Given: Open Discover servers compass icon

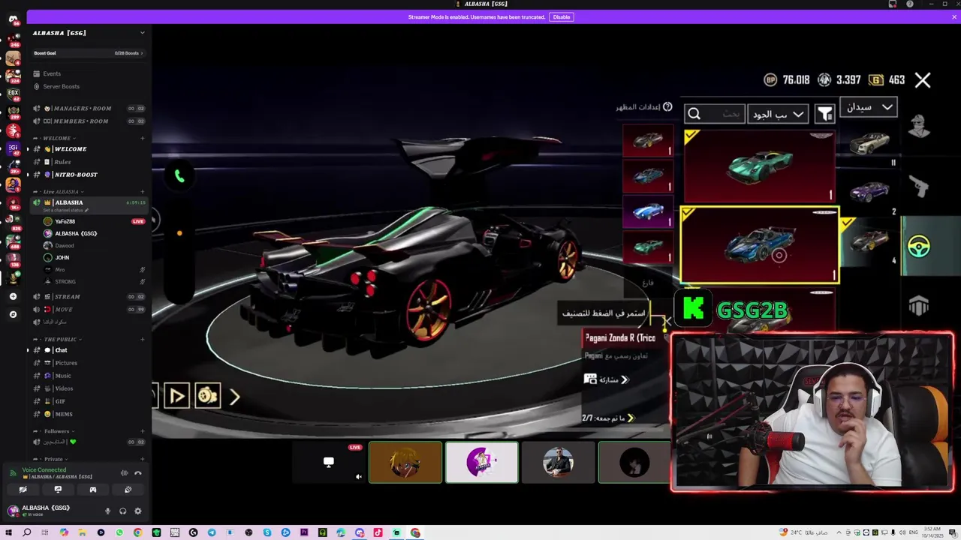Looking at the screenshot, I should point(13,314).
